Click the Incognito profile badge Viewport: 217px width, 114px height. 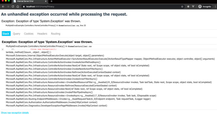point(205,6)
